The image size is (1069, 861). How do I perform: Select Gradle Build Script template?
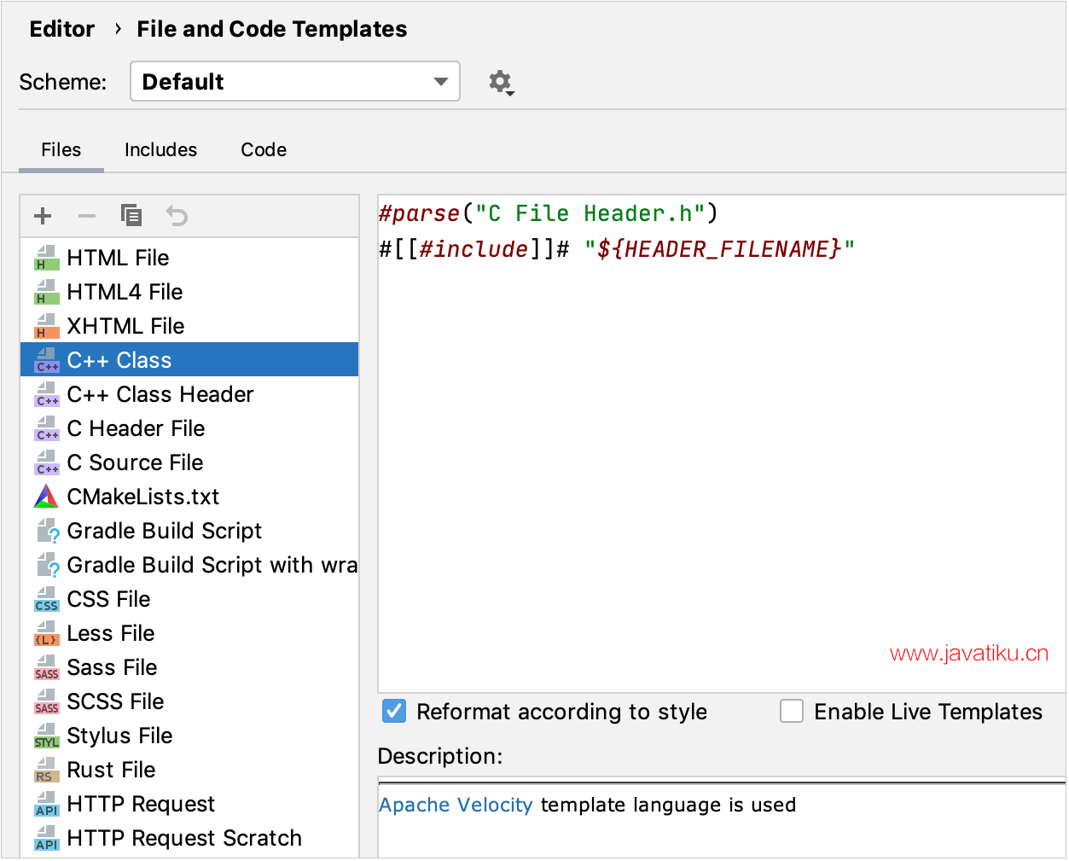coord(164,531)
